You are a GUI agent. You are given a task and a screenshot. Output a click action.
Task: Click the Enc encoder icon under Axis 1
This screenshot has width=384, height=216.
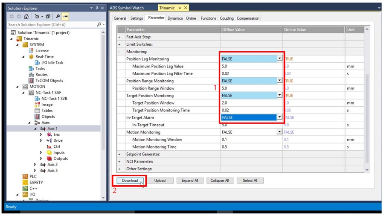coord(49,134)
